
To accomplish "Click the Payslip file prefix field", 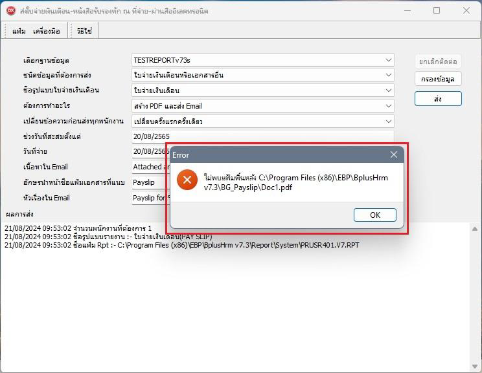I will 149,182.
